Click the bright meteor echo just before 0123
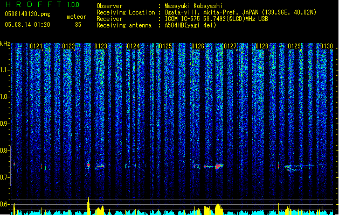This screenshot has width=339, height=215. coord(88,165)
